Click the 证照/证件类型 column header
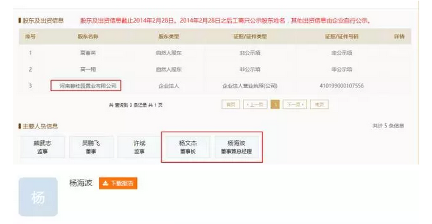432x224 pixels. tap(250, 36)
